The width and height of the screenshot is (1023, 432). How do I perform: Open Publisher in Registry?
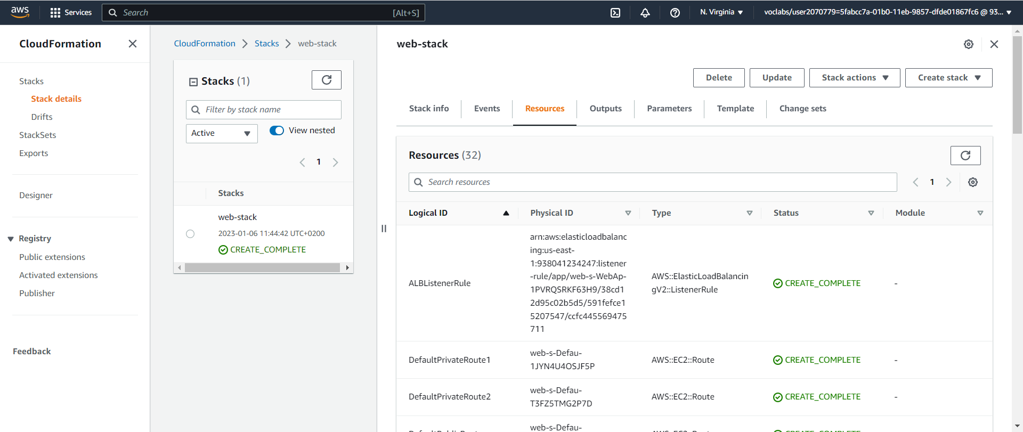point(37,294)
